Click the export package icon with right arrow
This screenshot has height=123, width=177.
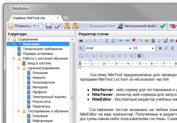76,26
